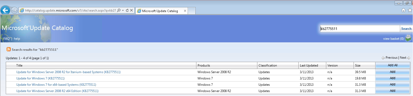Screen dimensions: 413x96
Task: Add the Itanium-based Systems update
Action: pyautogui.click(x=392, y=72)
